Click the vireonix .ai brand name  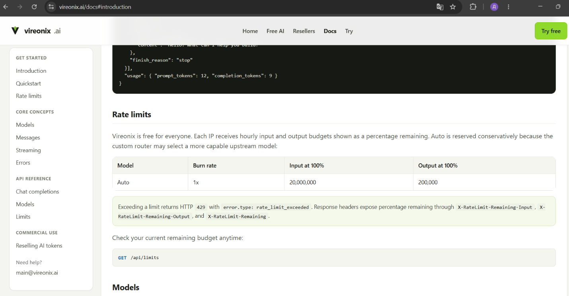tap(42, 31)
